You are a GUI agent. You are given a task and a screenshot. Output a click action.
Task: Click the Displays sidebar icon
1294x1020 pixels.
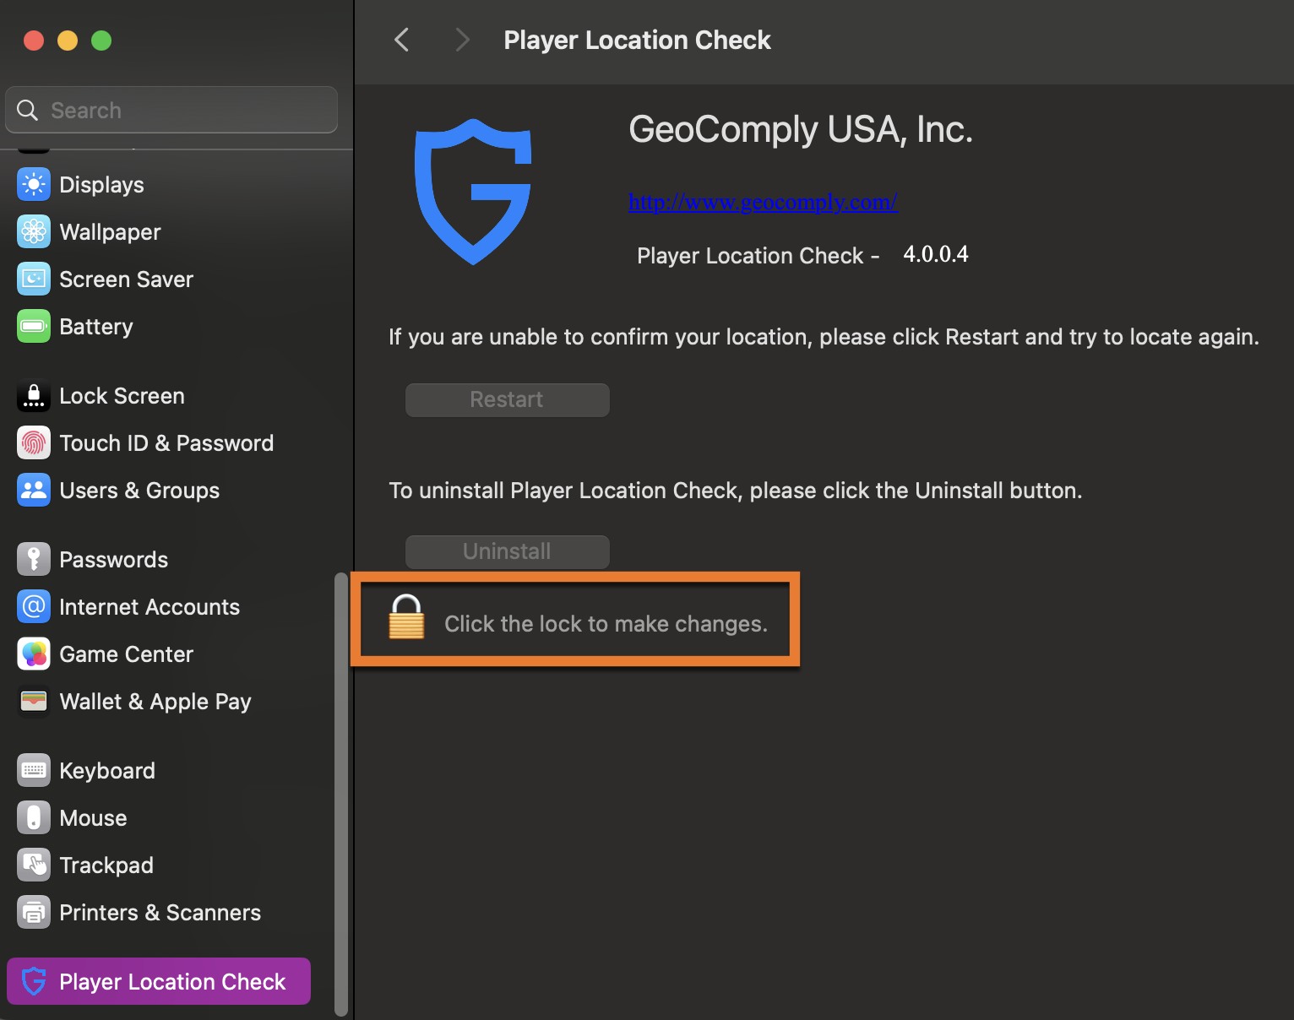click(34, 184)
